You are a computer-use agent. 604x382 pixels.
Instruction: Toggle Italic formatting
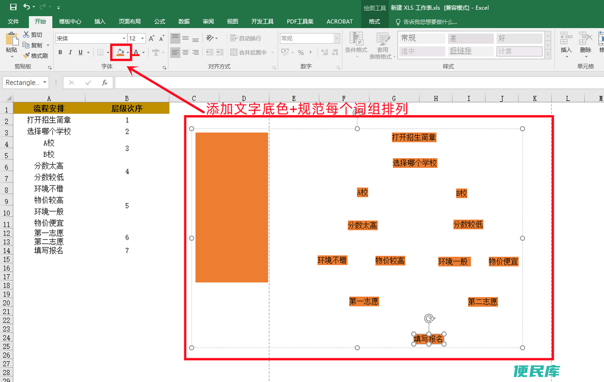tap(70, 52)
